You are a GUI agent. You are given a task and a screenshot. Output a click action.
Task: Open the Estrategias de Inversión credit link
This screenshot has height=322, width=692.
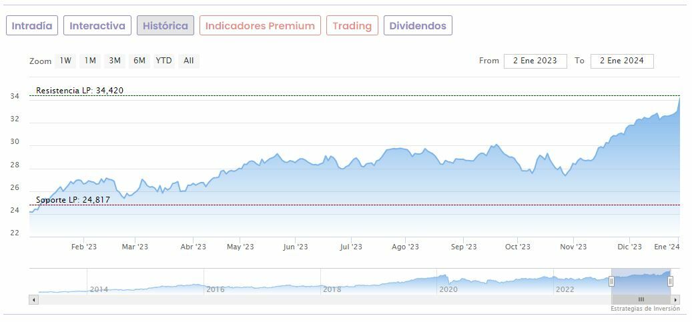tap(645, 309)
